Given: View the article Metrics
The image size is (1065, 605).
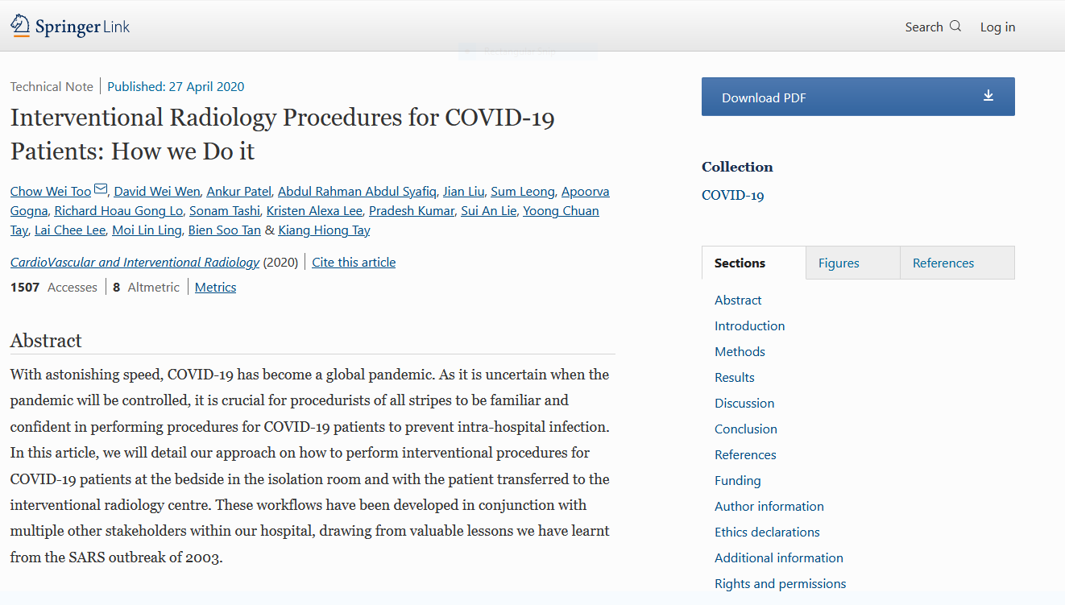Looking at the screenshot, I should click(x=215, y=288).
